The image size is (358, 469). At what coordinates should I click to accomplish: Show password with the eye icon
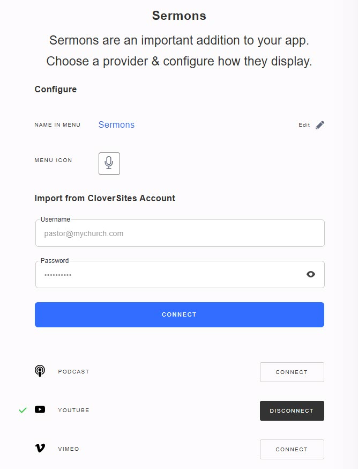(311, 274)
